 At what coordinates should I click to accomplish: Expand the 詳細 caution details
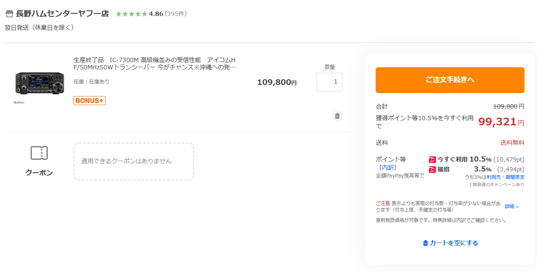[512, 206]
